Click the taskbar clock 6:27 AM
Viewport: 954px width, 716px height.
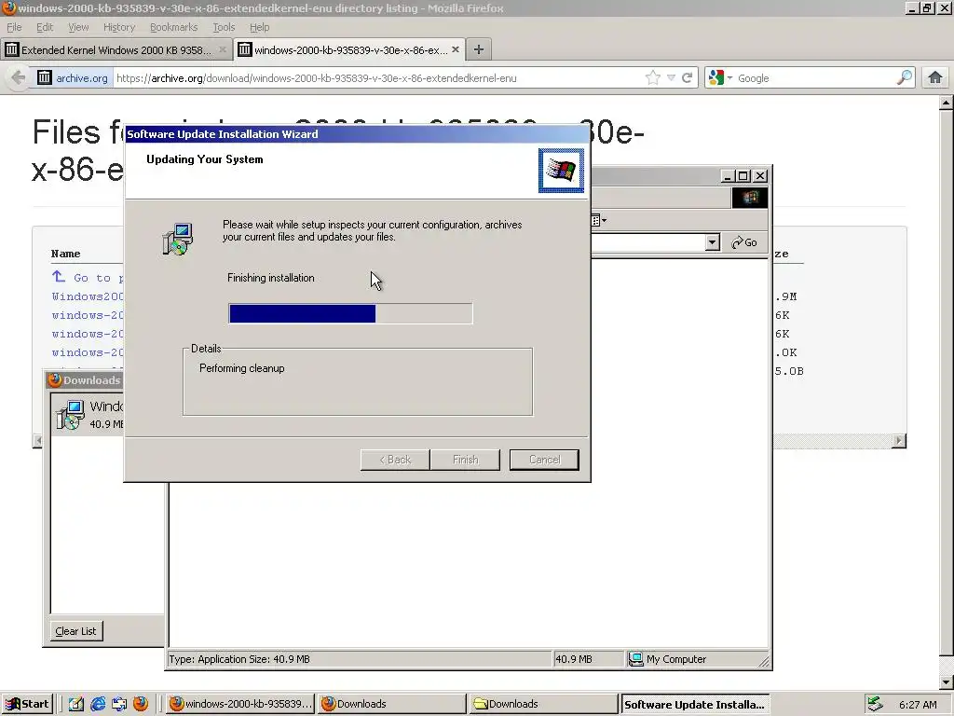(918, 705)
